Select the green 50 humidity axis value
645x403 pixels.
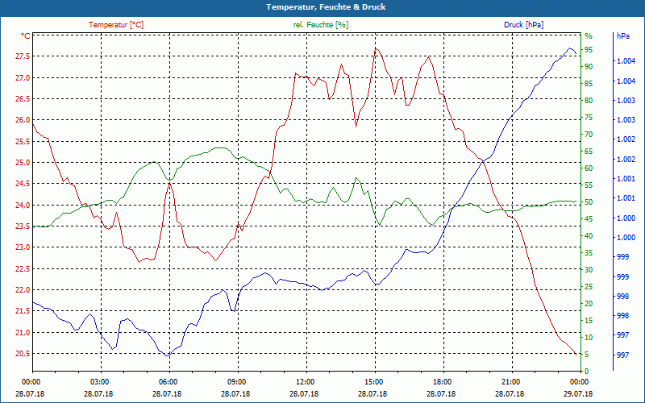pos(589,202)
